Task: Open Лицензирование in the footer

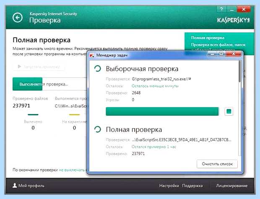Action: click(x=232, y=186)
